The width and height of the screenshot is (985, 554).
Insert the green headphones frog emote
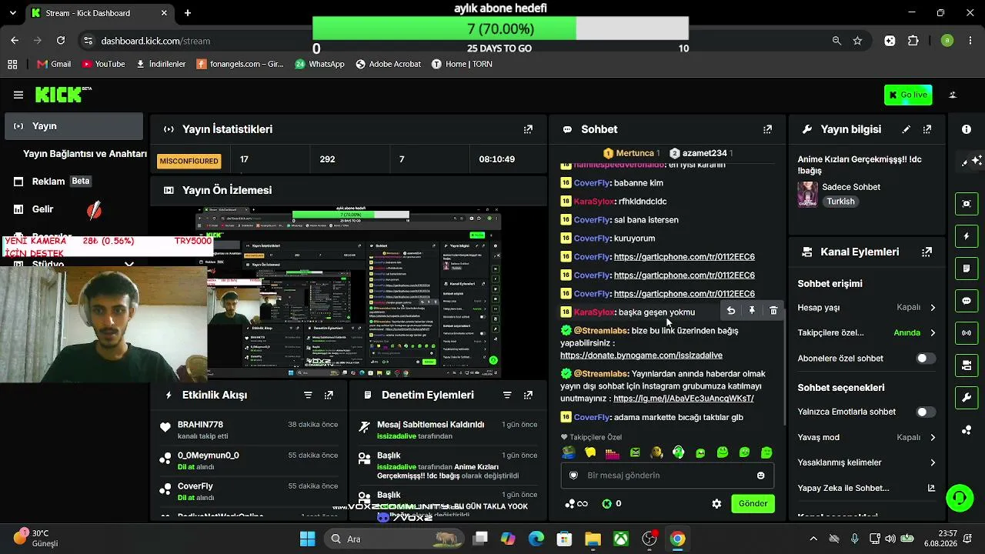pos(679,452)
